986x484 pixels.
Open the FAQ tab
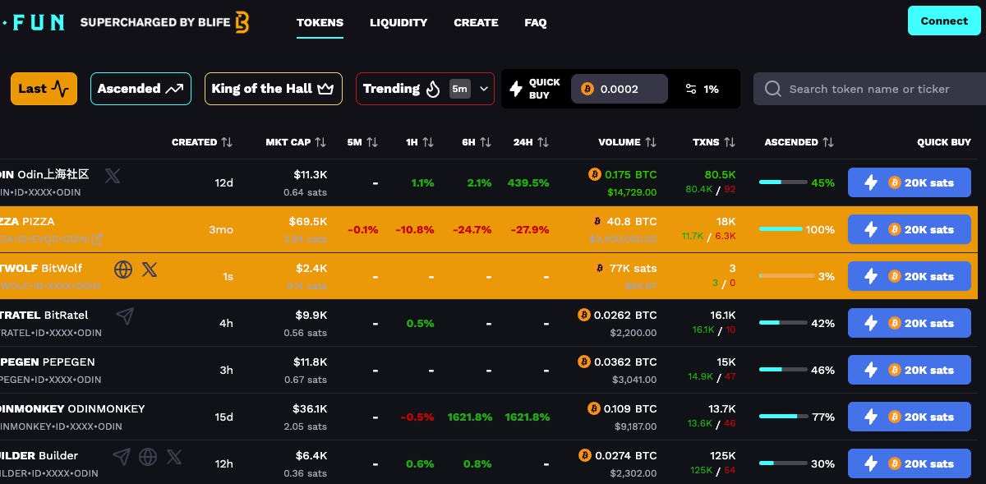(536, 22)
